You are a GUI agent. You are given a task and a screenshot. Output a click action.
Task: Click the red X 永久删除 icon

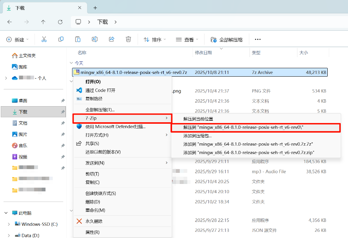(x=79, y=221)
